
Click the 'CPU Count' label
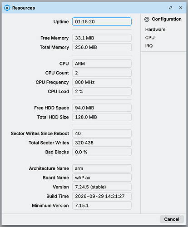tap(57, 73)
